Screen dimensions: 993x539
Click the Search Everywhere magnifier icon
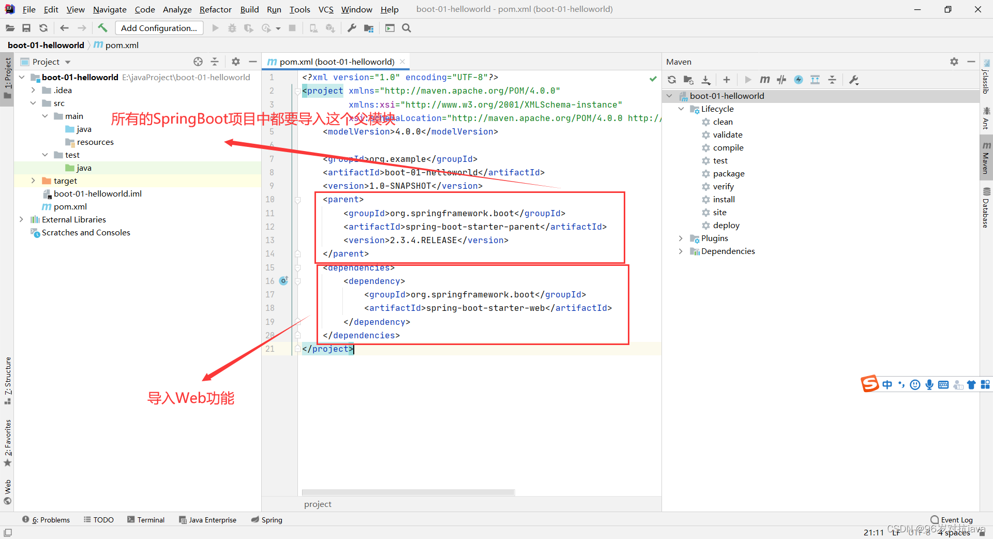(407, 28)
